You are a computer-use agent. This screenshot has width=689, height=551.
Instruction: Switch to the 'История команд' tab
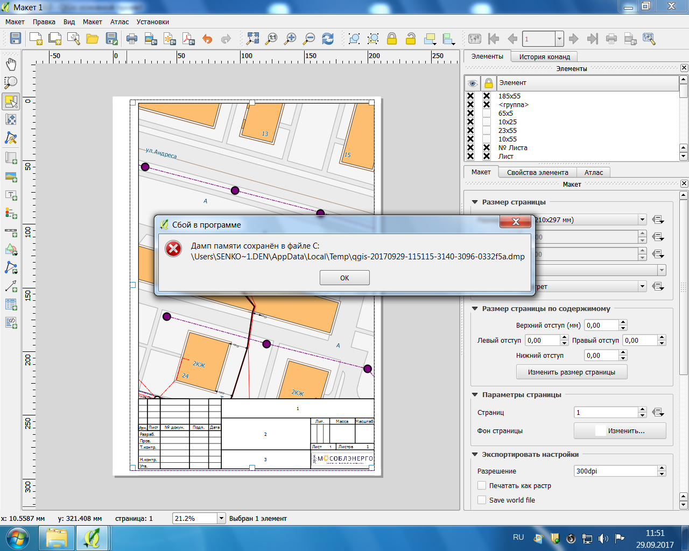544,56
